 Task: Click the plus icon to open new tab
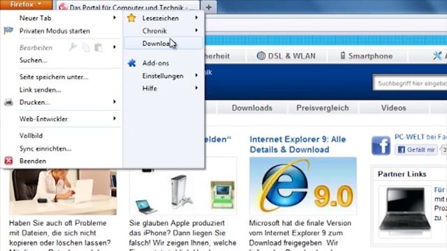pyautogui.click(x=209, y=7)
